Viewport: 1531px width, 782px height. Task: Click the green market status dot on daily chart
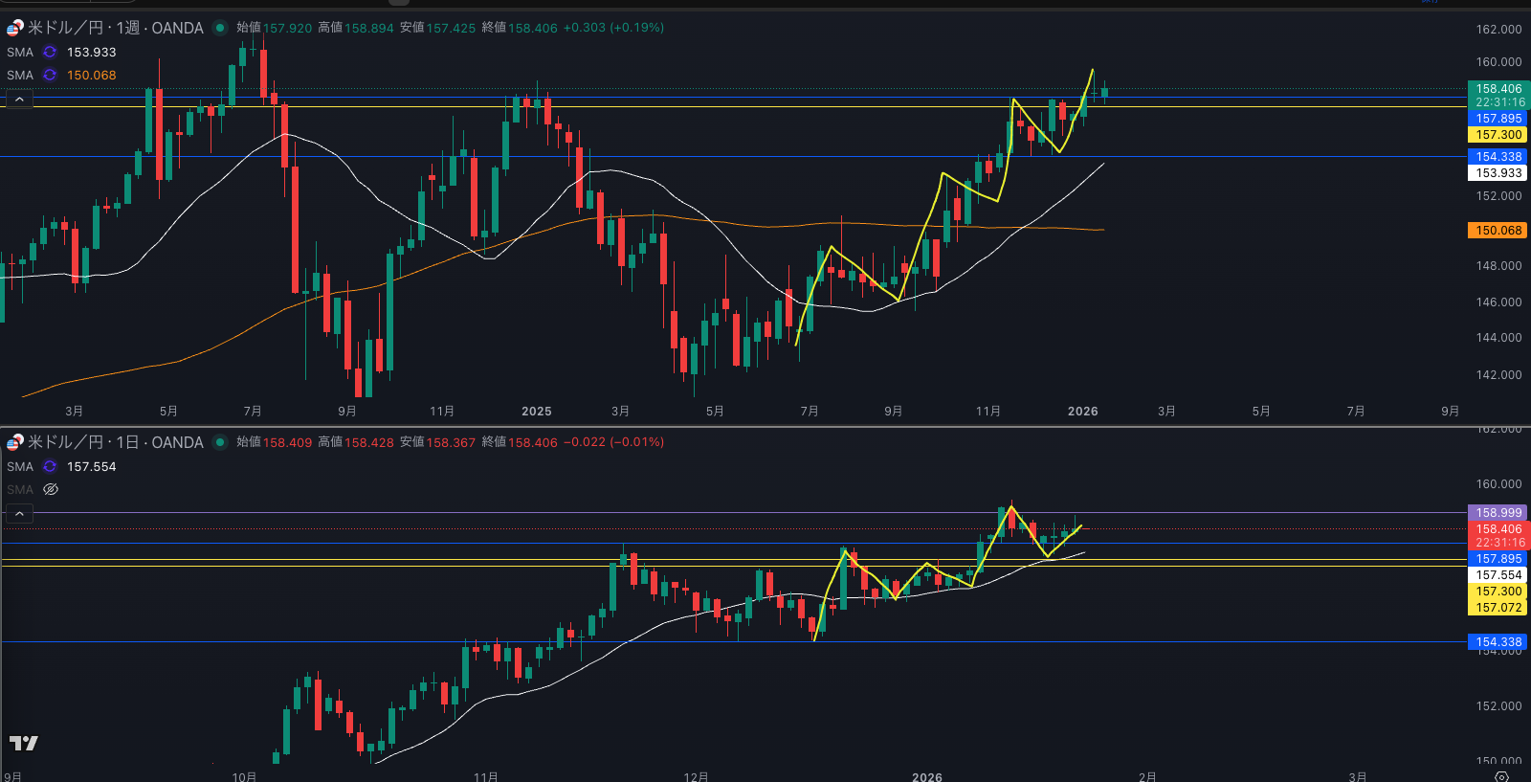point(220,442)
